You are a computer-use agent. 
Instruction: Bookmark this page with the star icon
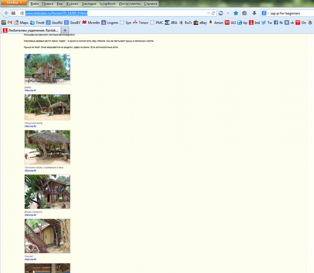[236, 13]
